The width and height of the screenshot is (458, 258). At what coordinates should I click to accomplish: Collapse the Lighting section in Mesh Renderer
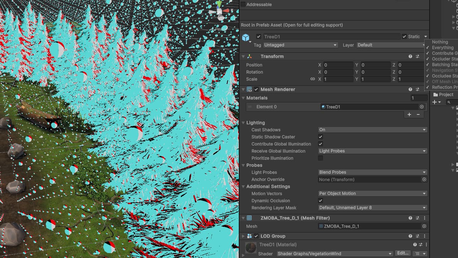coord(243,123)
